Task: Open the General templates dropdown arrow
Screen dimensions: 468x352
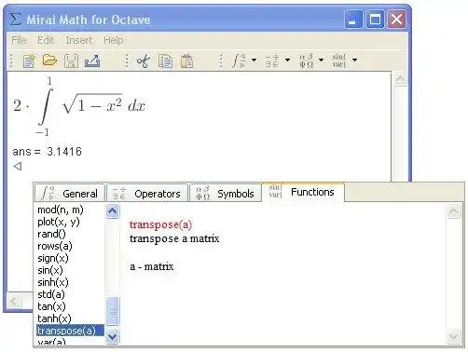Action: [x=254, y=60]
